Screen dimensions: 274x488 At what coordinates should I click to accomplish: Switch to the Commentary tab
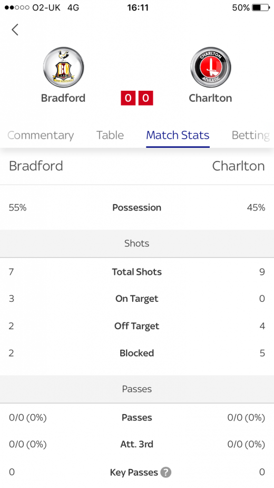coord(41,135)
